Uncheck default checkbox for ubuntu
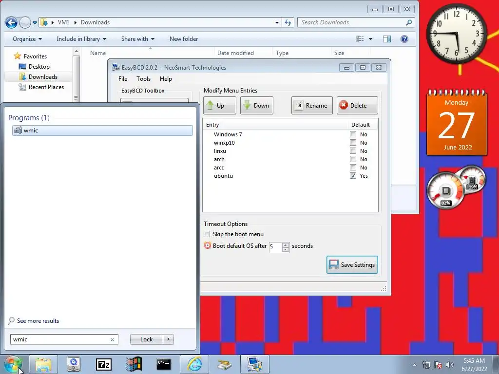Screen dimensions: 499x374 pos(353,175)
